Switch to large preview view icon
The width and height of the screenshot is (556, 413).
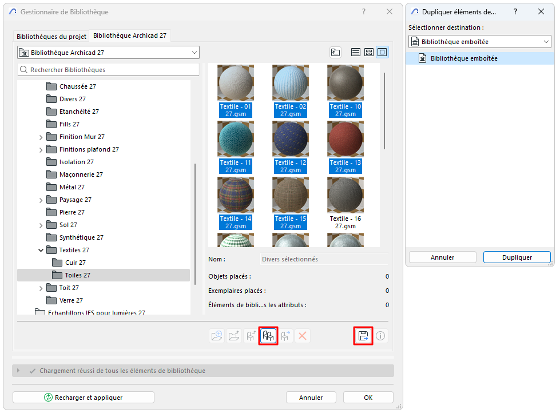click(382, 53)
